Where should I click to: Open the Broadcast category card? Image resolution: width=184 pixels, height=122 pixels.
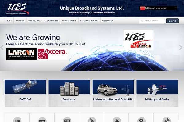[69, 93]
